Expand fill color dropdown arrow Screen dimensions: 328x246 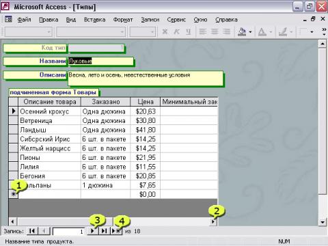250,32
